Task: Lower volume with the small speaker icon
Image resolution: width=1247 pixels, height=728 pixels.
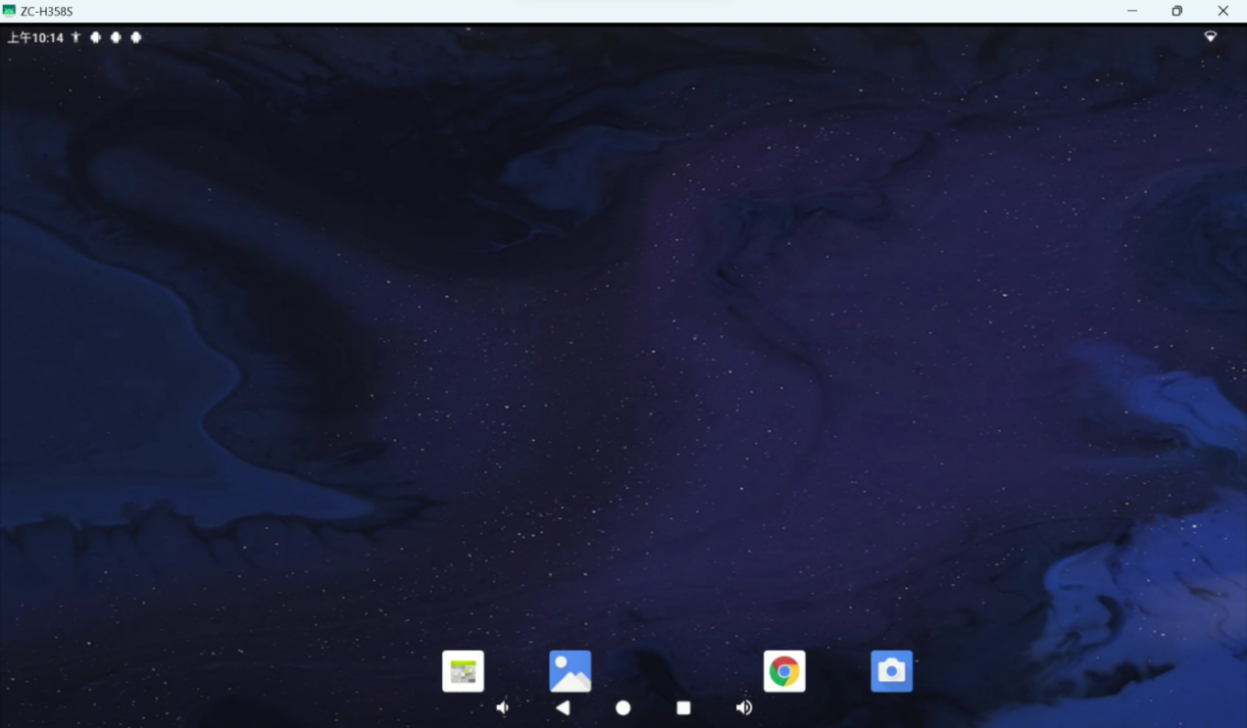Action: (x=502, y=707)
